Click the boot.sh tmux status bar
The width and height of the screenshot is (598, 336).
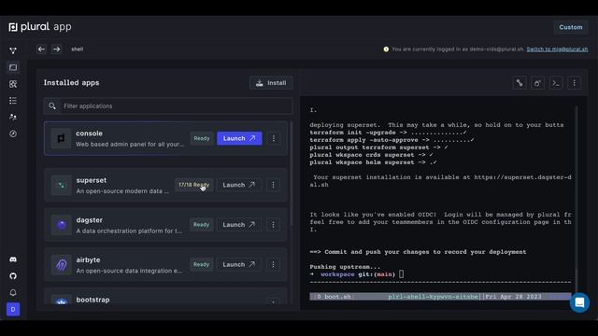click(440, 297)
